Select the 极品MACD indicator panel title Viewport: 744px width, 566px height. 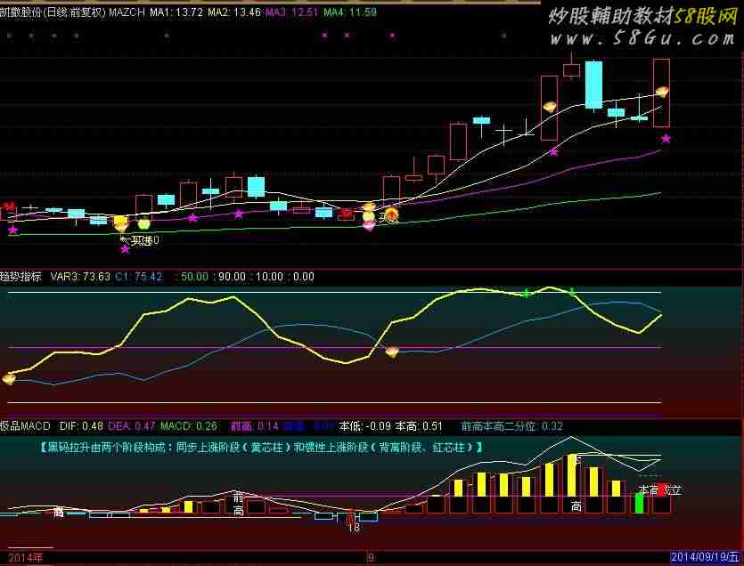click(x=25, y=426)
